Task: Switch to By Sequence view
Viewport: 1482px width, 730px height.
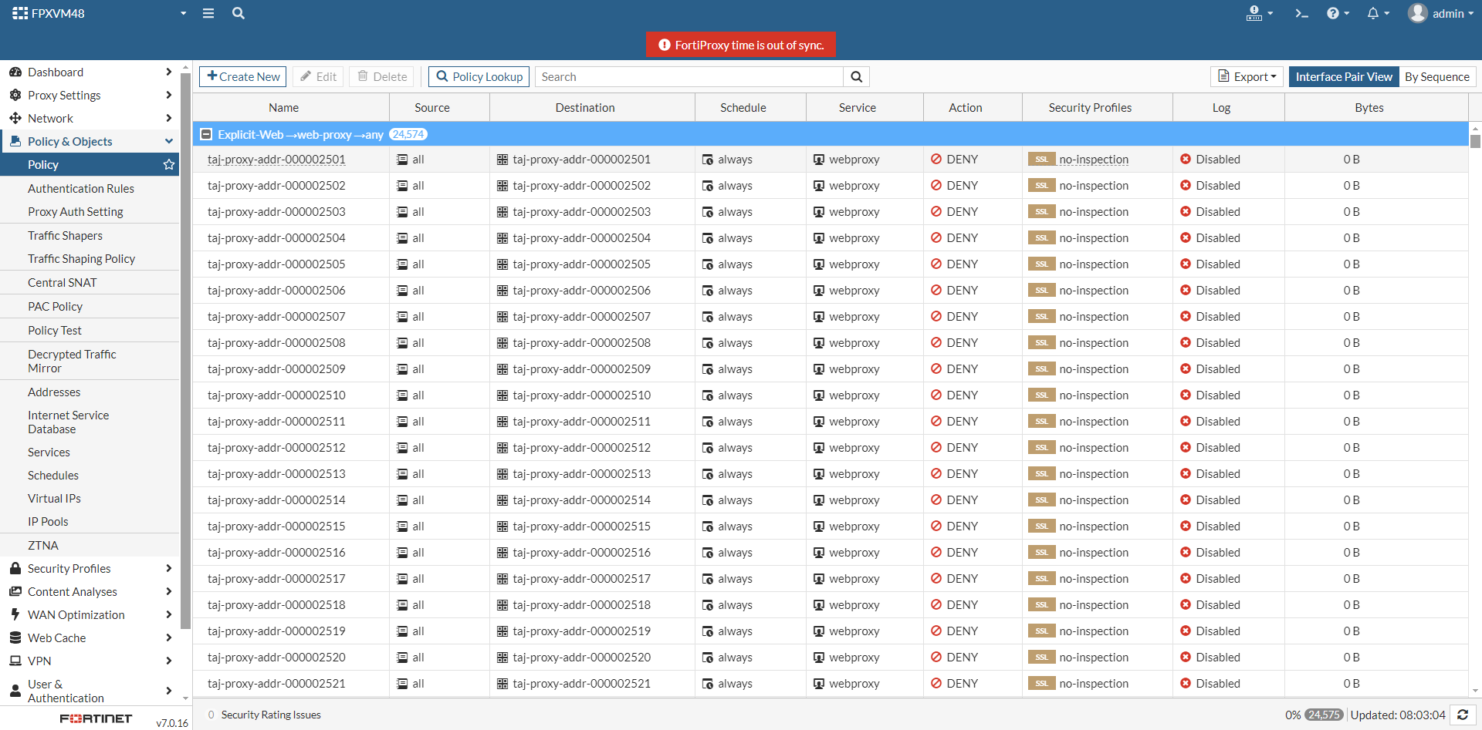Action: click(x=1436, y=76)
